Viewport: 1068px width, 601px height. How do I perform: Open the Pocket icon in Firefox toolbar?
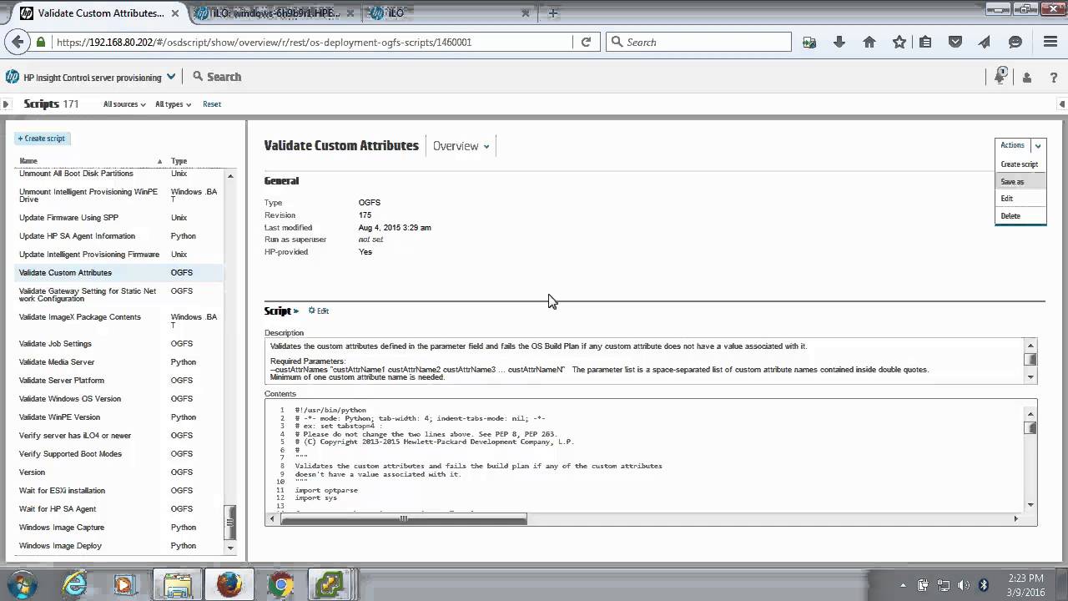[x=955, y=42]
